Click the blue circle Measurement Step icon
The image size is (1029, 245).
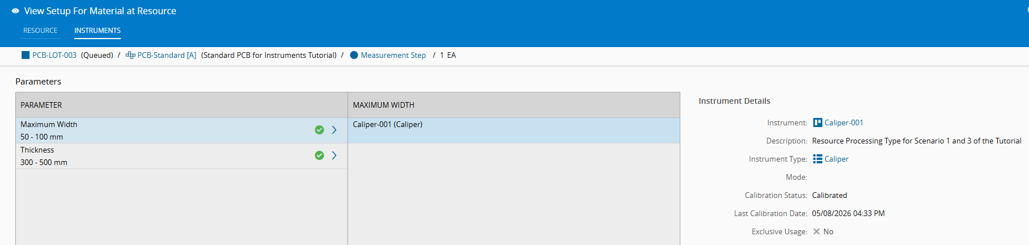[x=354, y=55]
